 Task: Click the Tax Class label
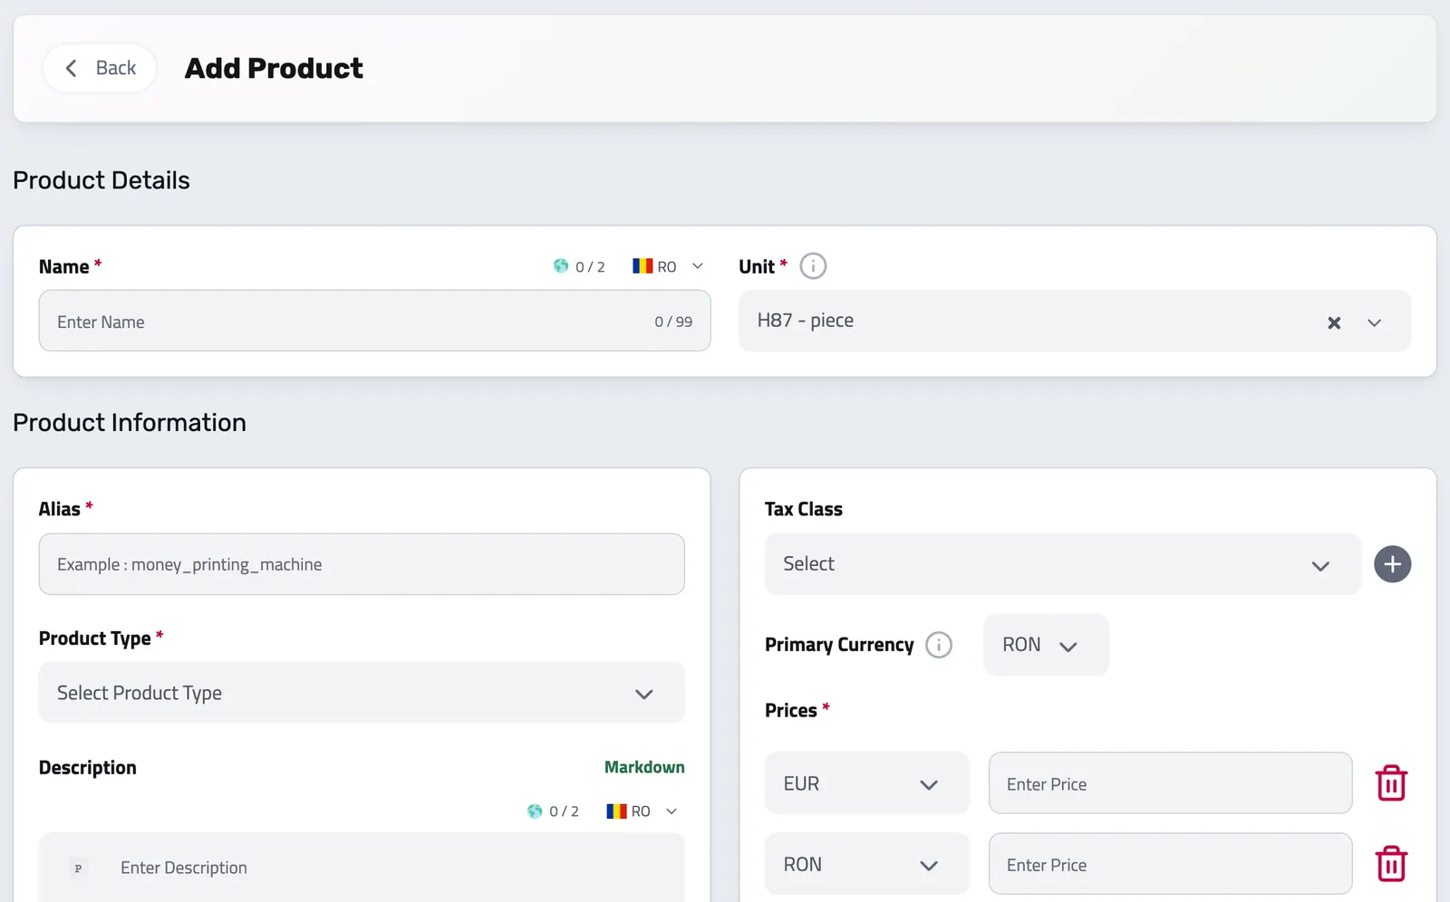804,509
